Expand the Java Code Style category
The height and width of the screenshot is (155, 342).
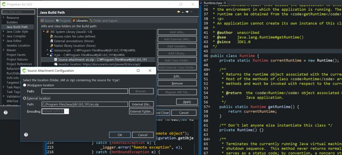click(x=3, y=32)
